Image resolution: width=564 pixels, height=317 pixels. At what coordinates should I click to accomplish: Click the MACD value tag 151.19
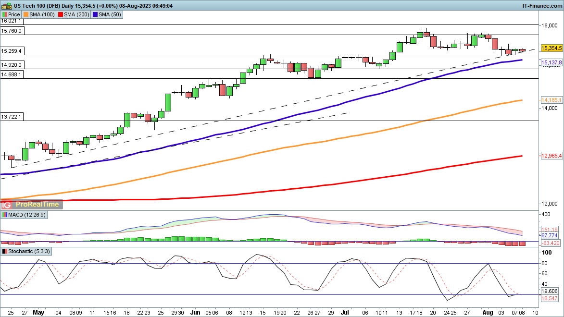click(x=550, y=229)
